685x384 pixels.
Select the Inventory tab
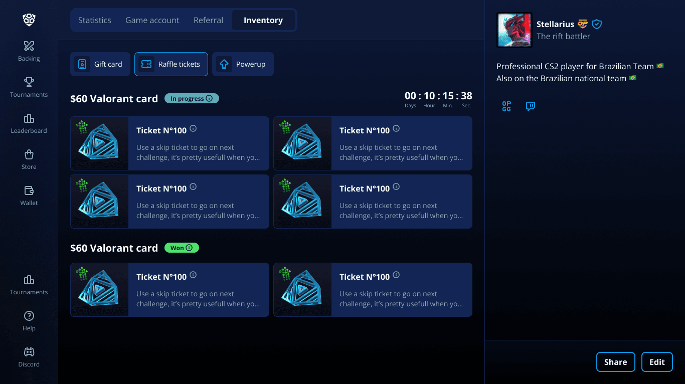[x=263, y=20]
